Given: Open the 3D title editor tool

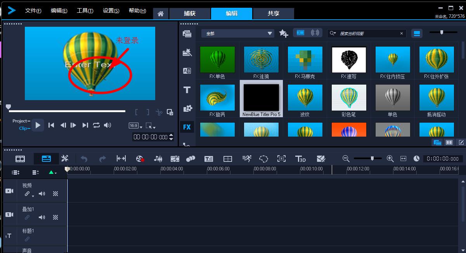Looking at the screenshot, I should [300, 159].
